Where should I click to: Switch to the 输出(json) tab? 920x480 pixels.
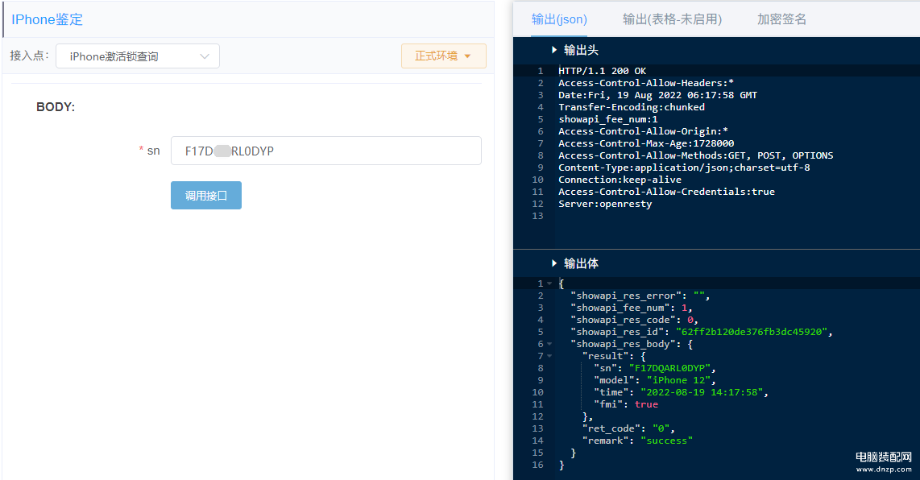[x=559, y=19]
